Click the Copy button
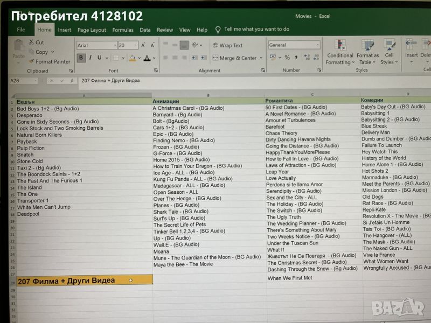 pyautogui.click(x=40, y=52)
